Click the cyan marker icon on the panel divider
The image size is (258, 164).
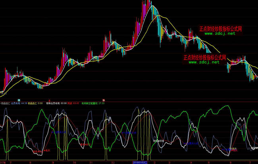click(18, 100)
